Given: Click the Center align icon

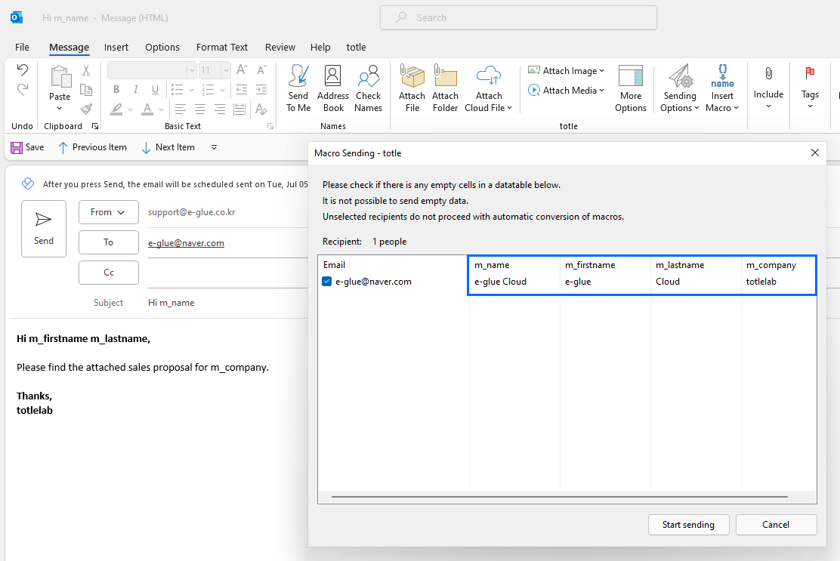Looking at the screenshot, I should point(200,109).
